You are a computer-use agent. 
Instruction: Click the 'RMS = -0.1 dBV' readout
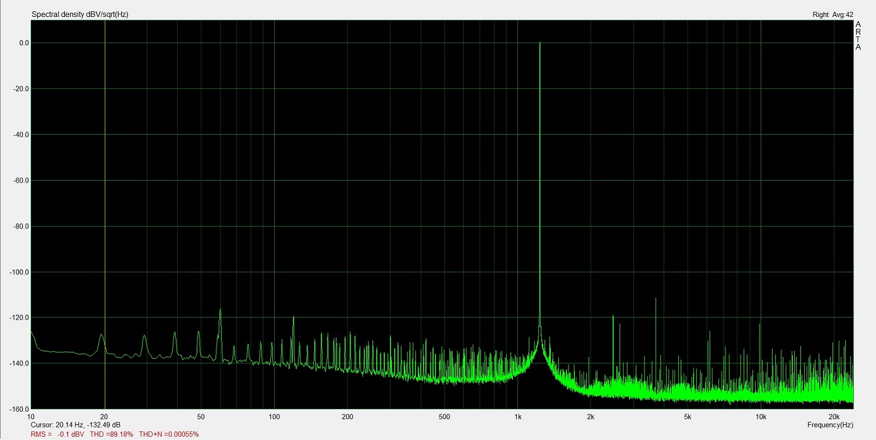pyautogui.click(x=57, y=434)
